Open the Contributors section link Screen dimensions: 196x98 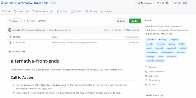pyautogui.click(x=154, y=95)
